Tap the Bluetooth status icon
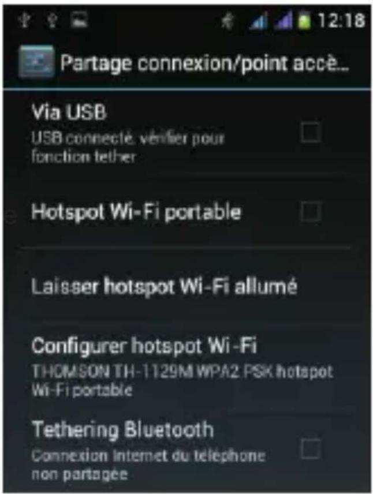 click(227, 21)
